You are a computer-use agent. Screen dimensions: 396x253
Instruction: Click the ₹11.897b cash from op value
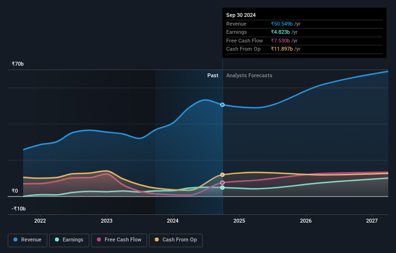[282, 49]
